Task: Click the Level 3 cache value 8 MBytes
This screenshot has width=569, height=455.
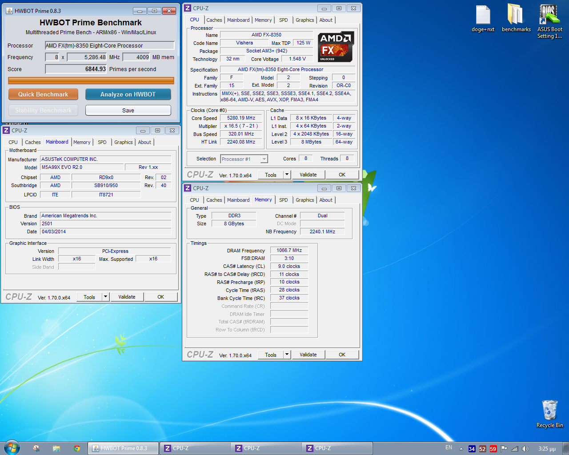Action: [x=311, y=142]
